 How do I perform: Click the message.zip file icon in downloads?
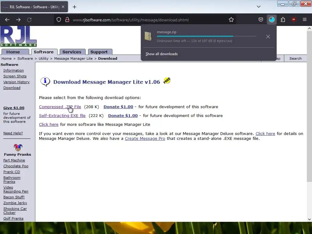[148, 36]
